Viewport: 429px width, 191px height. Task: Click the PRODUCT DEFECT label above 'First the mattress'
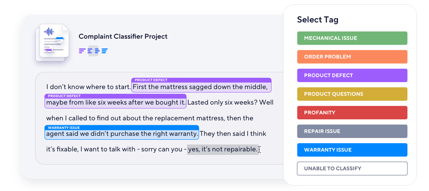coord(151,80)
